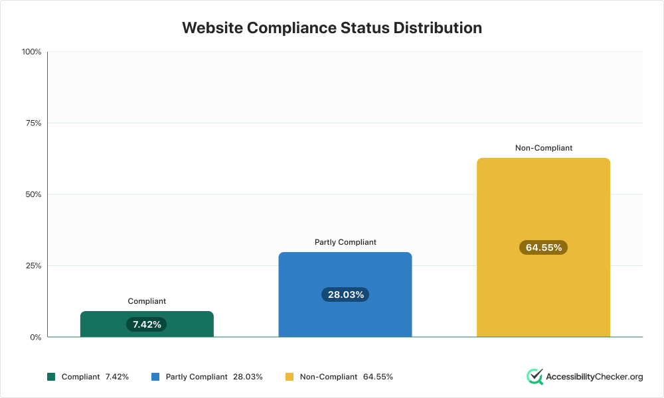Click the 64.55% value badge
Image resolution: width=664 pixels, height=398 pixels.
544,247
